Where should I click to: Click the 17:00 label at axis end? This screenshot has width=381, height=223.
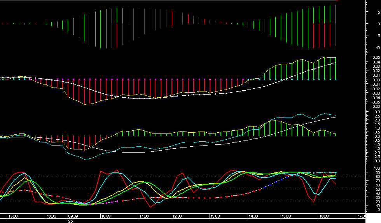click(361, 216)
